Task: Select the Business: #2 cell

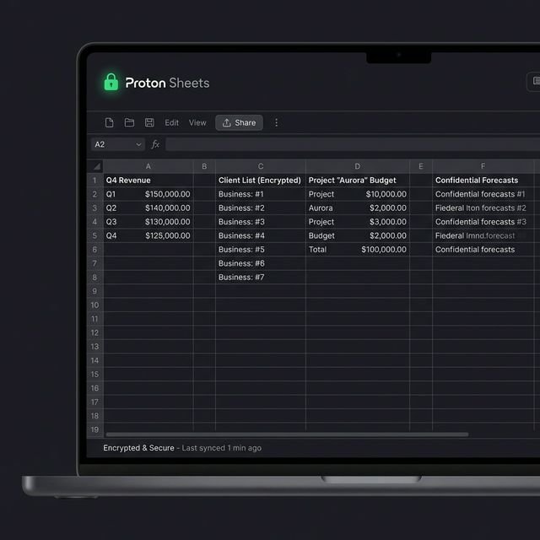Action: [x=261, y=208]
